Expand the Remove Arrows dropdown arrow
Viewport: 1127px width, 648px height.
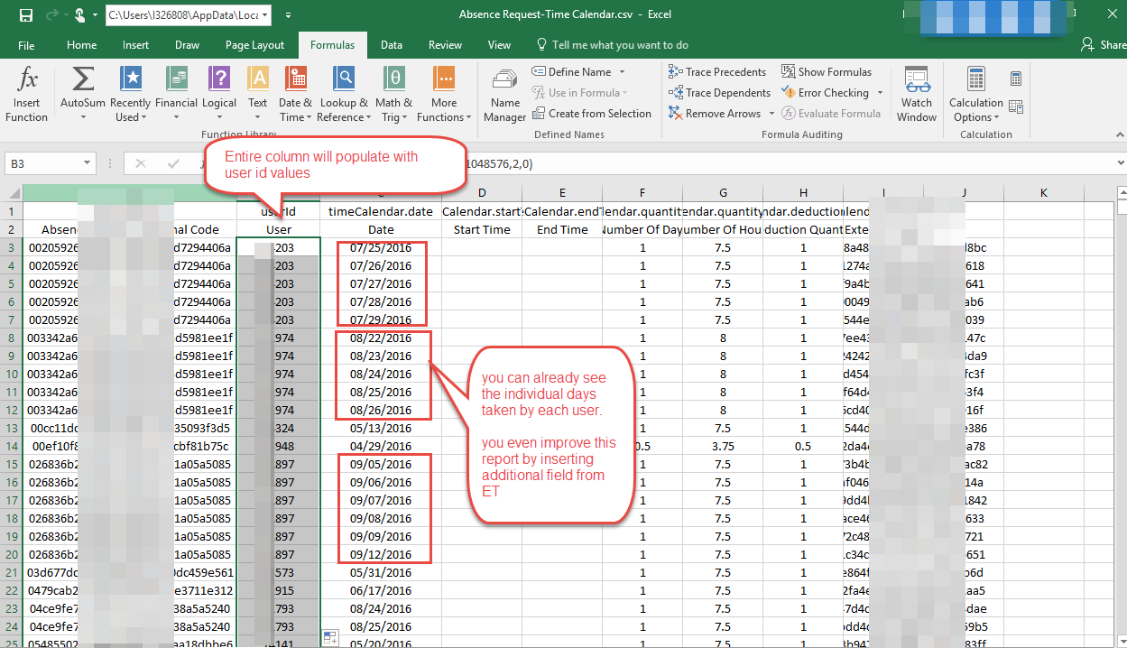point(771,114)
